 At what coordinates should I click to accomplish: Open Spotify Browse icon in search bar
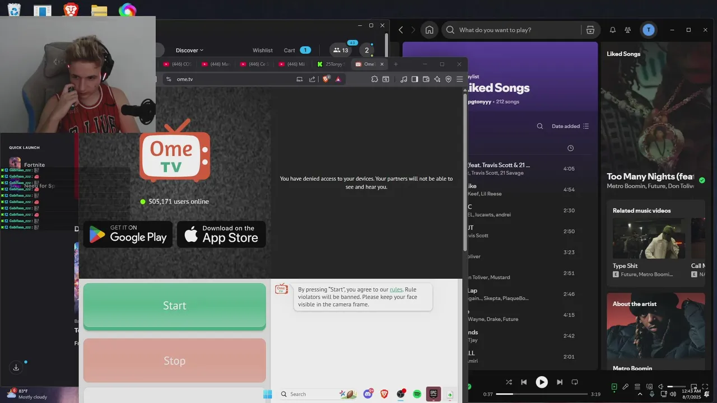590,30
